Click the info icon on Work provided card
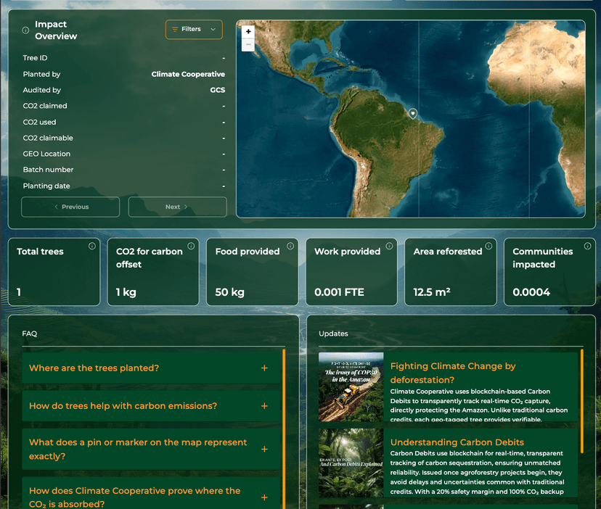Viewport: 601px width, 509px height. point(390,245)
